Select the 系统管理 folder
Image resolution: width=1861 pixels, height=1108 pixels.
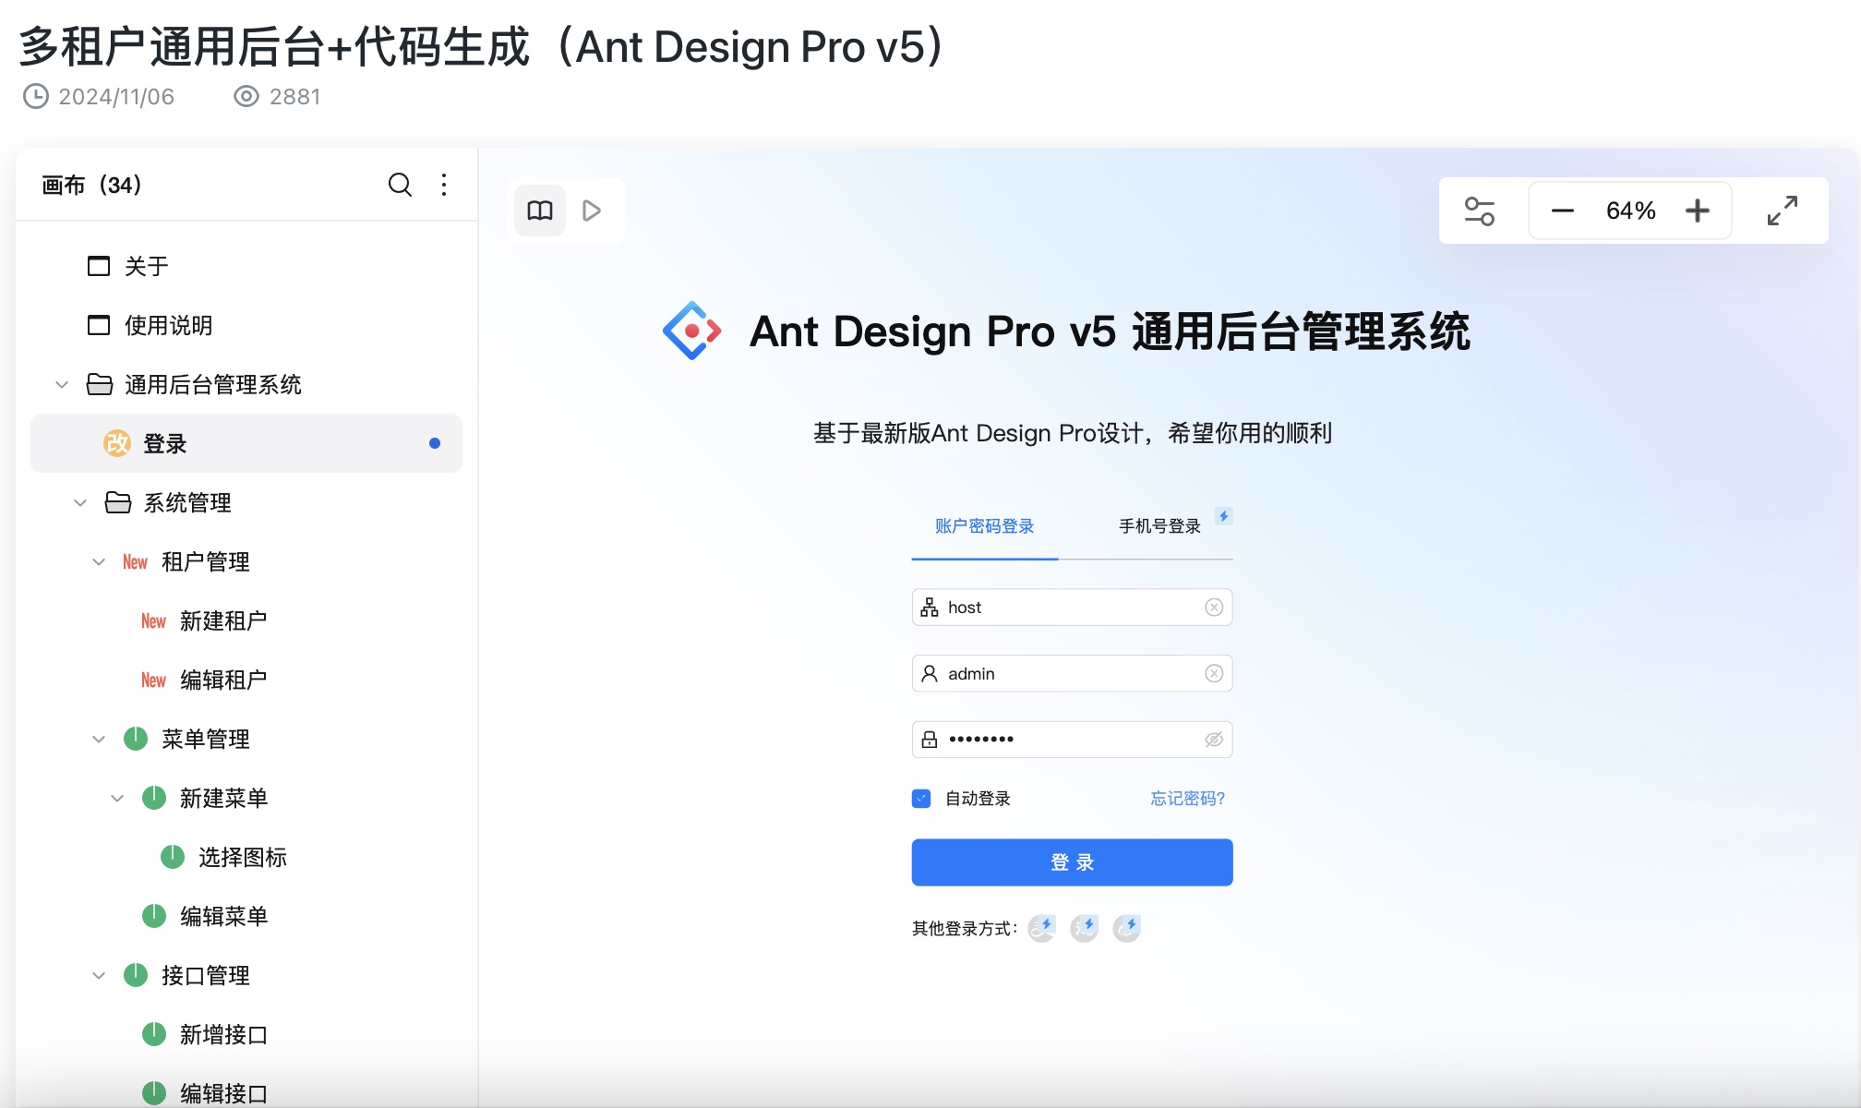pyautogui.click(x=187, y=502)
